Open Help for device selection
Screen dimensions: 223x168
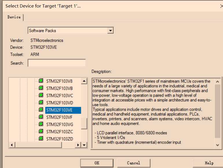coord(209,163)
